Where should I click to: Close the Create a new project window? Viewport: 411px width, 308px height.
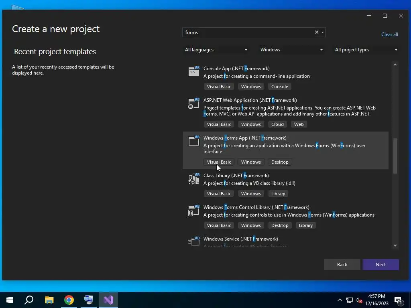tap(401, 16)
